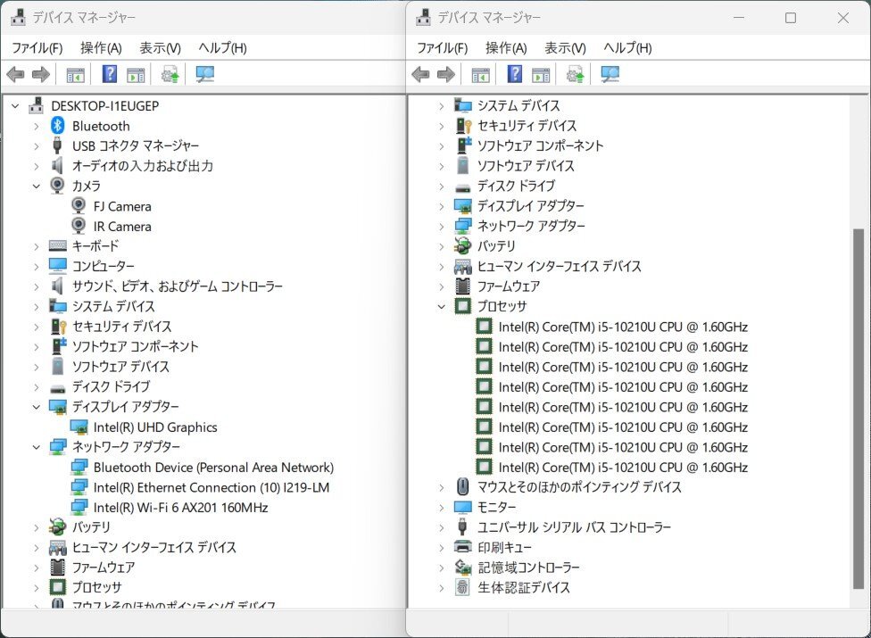Click the 生体認証デバイス fingerprint icon
The image size is (871, 638).
(462, 587)
